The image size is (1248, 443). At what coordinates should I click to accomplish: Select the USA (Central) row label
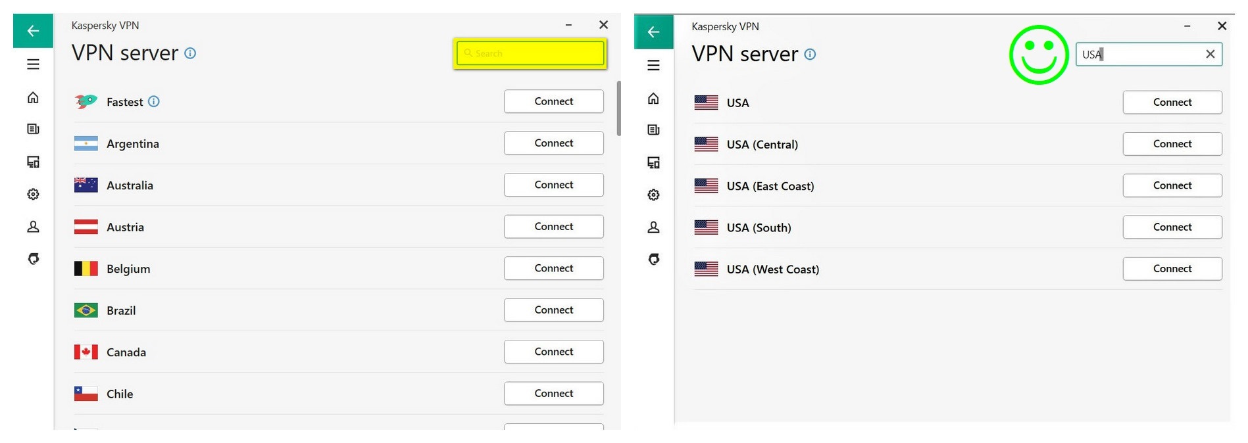pyautogui.click(x=762, y=144)
